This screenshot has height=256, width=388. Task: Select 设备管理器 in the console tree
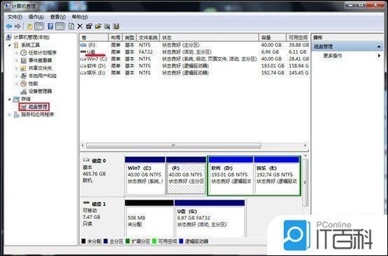[40, 91]
